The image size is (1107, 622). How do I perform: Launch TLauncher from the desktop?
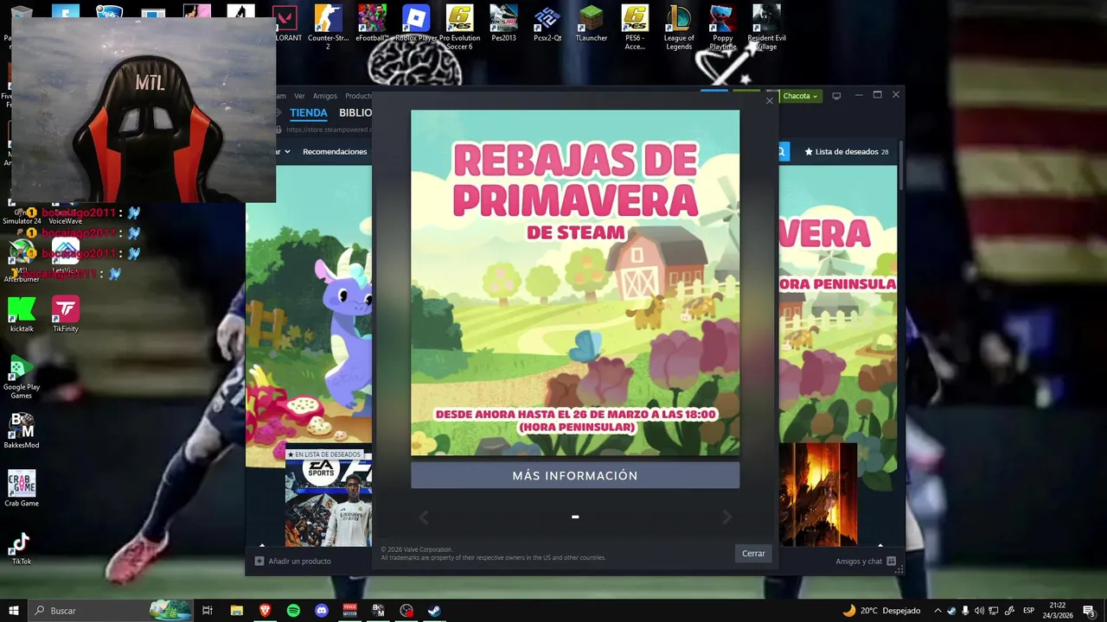pyautogui.click(x=592, y=24)
